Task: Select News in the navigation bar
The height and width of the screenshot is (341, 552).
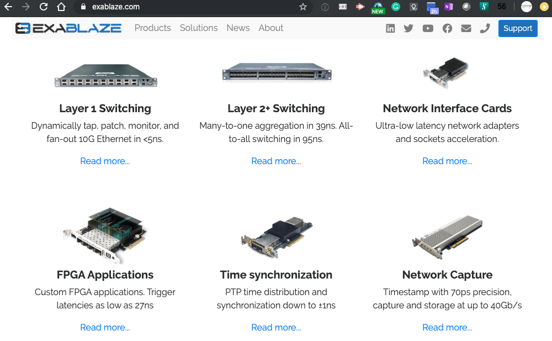Action: pos(238,28)
